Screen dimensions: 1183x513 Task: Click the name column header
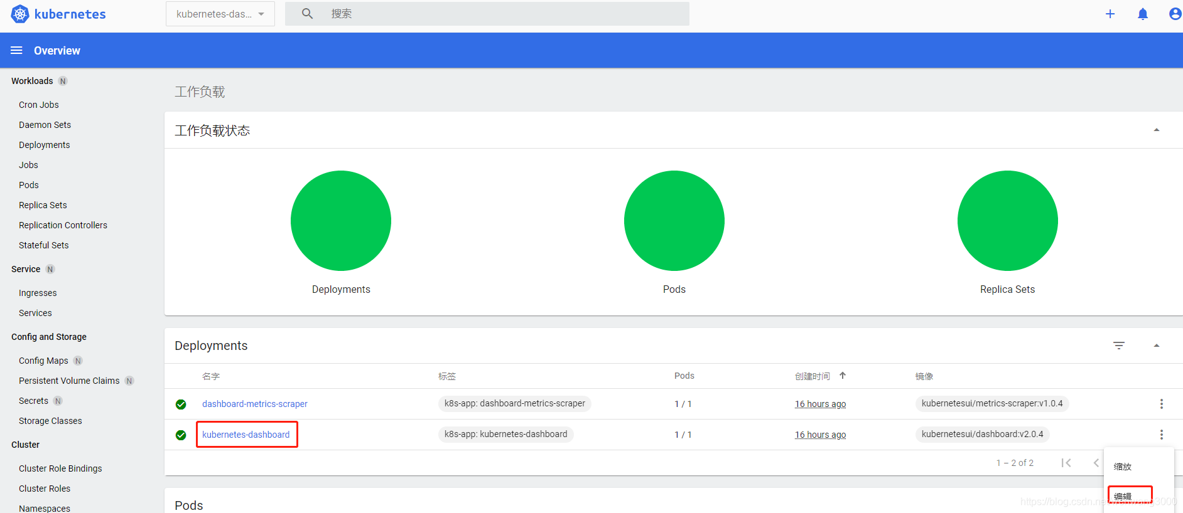point(211,376)
